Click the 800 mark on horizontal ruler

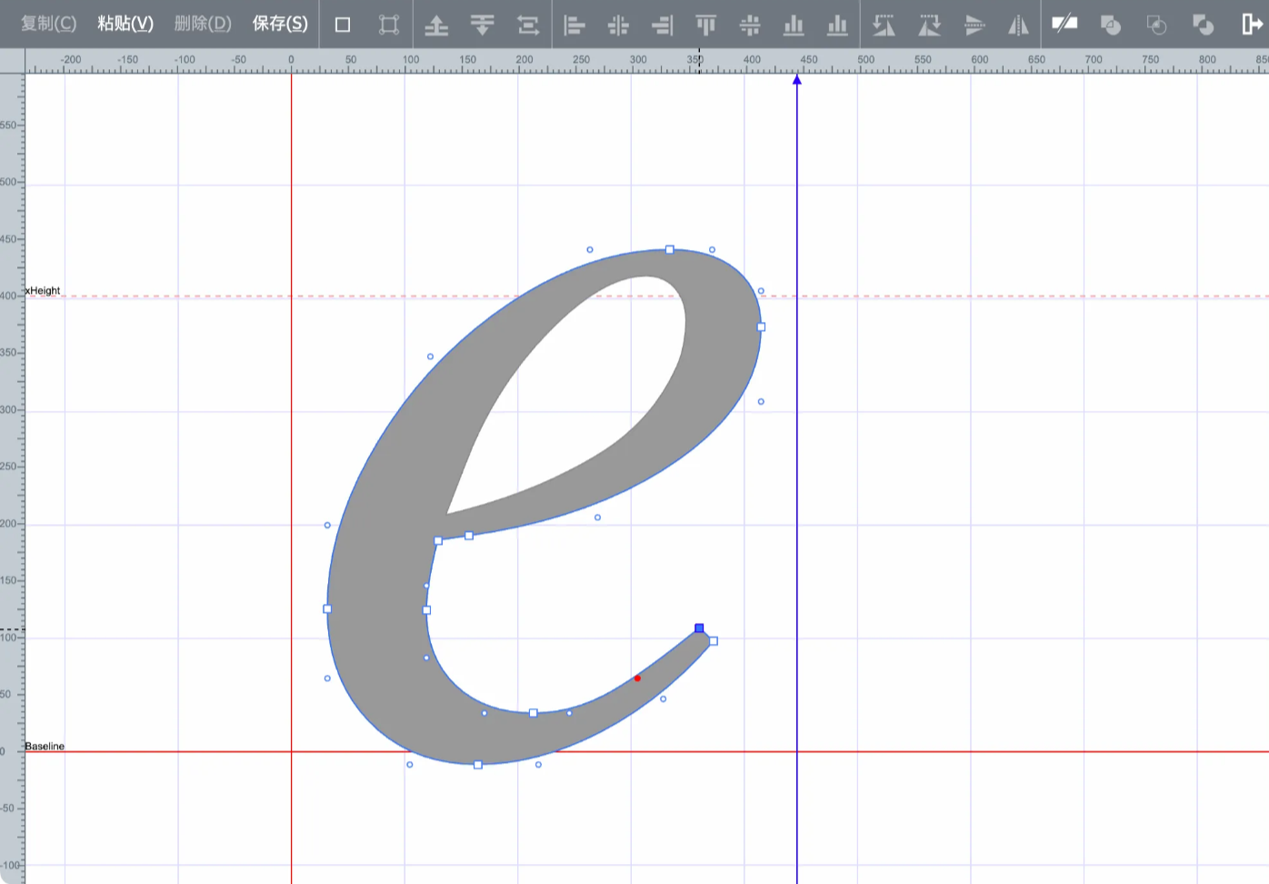1207,60
